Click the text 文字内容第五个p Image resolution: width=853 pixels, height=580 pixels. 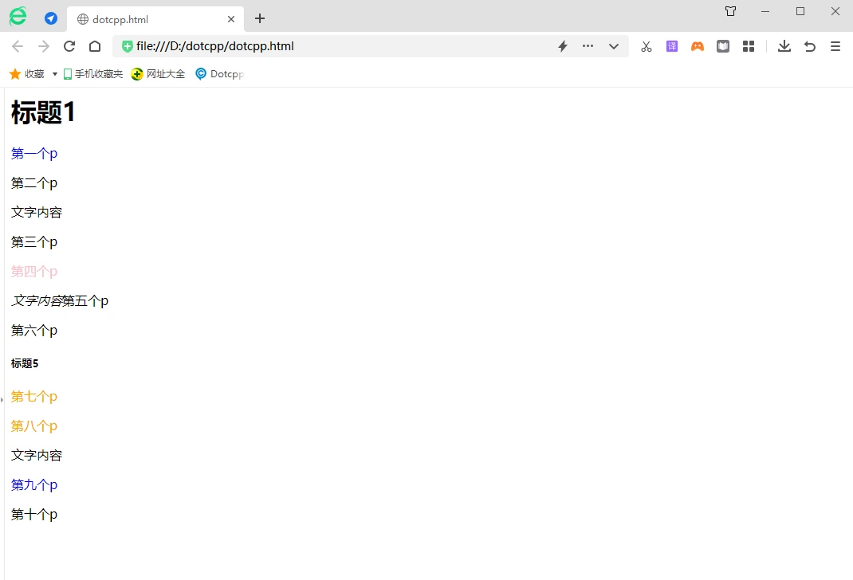pyautogui.click(x=60, y=300)
